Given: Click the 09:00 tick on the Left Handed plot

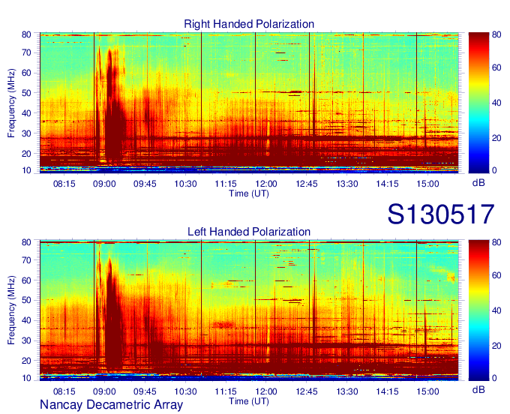Looking at the screenshot, I should point(104,391).
